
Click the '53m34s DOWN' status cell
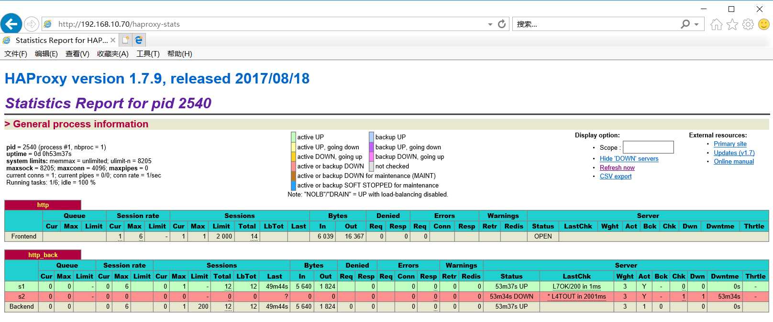pyautogui.click(x=511, y=296)
